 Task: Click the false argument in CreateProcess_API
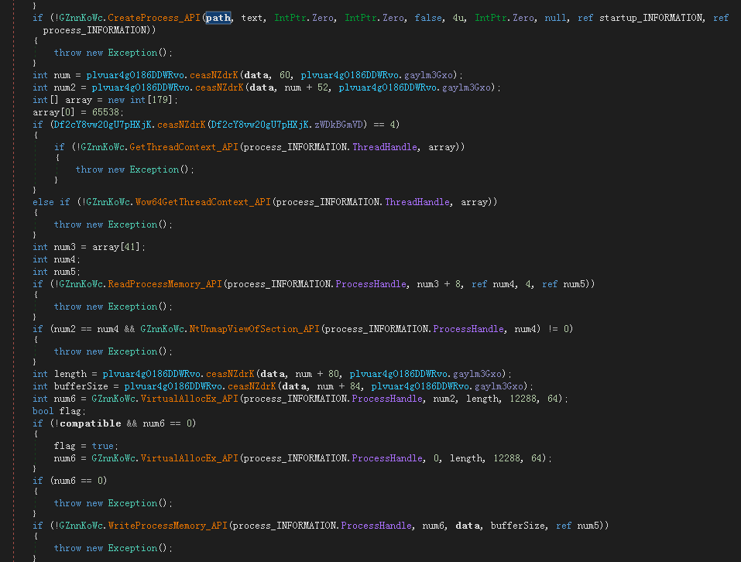[428, 18]
